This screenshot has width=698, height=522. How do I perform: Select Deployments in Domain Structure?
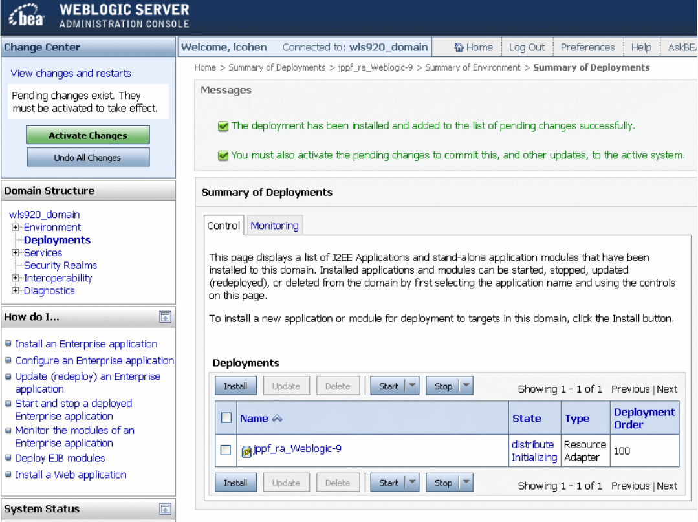point(57,240)
